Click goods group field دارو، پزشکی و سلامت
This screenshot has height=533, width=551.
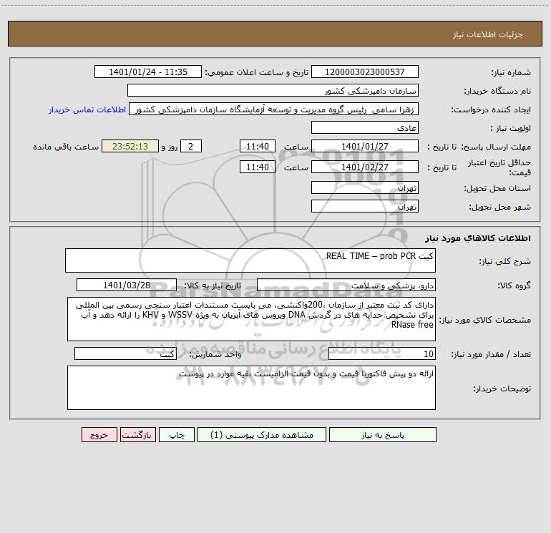point(346,285)
